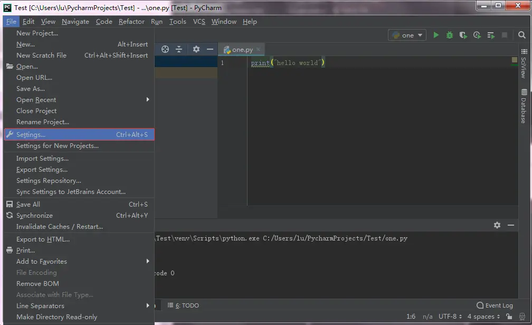This screenshot has height=325, width=532.
Task: Close the one.py editor tab
Action: [258, 49]
